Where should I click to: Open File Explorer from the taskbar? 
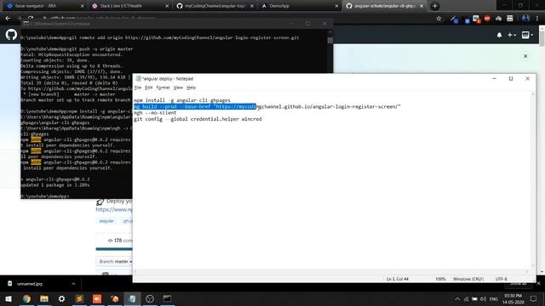tap(44, 298)
